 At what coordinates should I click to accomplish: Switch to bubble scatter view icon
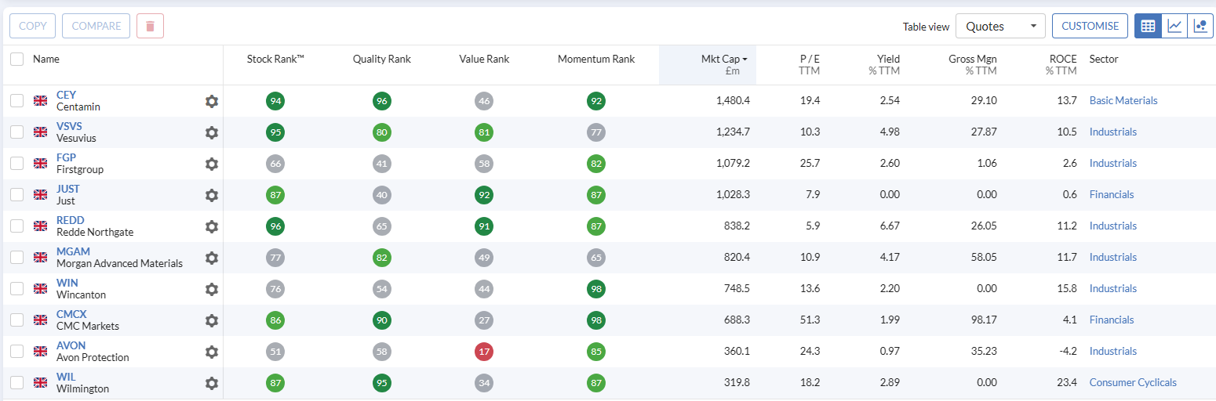click(1200, 26)
